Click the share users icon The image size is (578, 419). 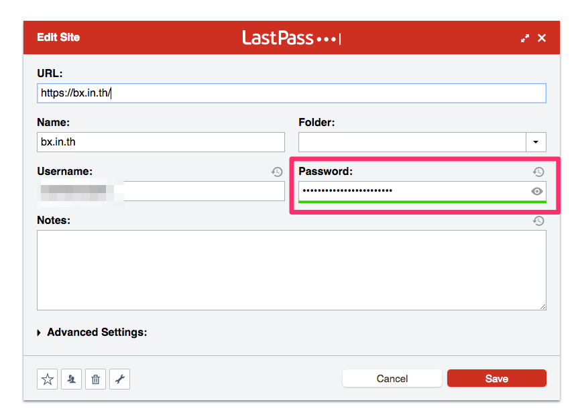71,379
